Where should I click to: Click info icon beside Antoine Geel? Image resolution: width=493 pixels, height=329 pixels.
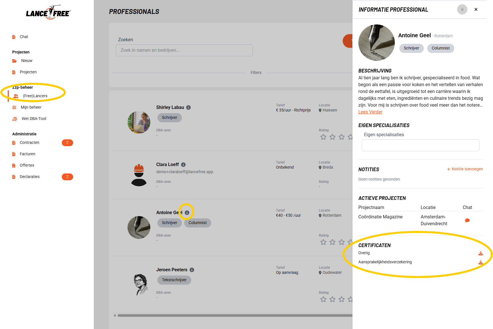tap(187, 213)
